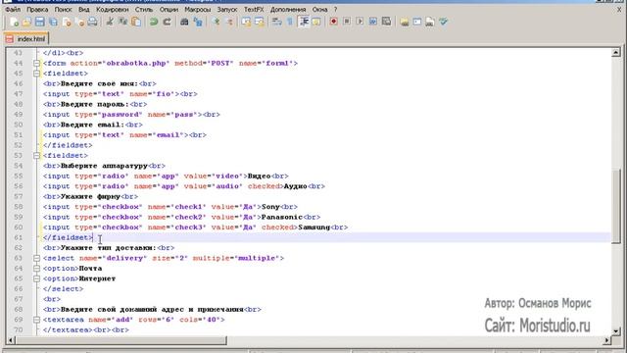Click the Zoom In toolbar icon
Viewport: 627px width, 353px height.
(216, 22)
